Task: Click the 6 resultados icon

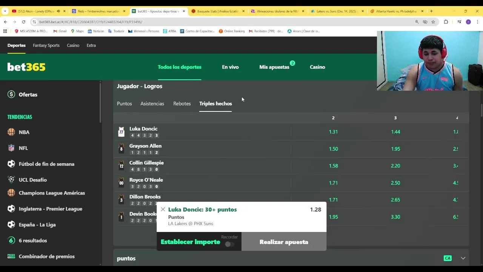Action: (11, 241)
